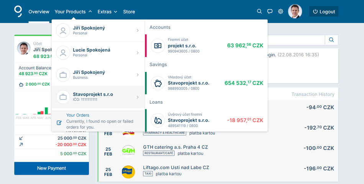This screenshot has width=364, height=184.
Task: Click the user profile photo in header
Action: (295, 11)
